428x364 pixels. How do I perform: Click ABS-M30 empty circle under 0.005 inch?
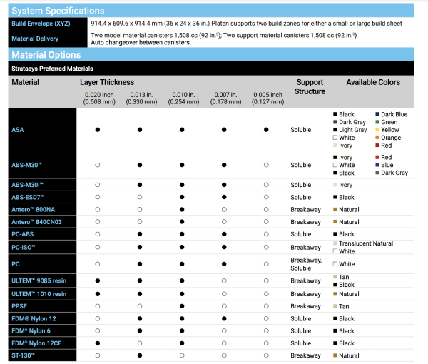click(266, 165)
